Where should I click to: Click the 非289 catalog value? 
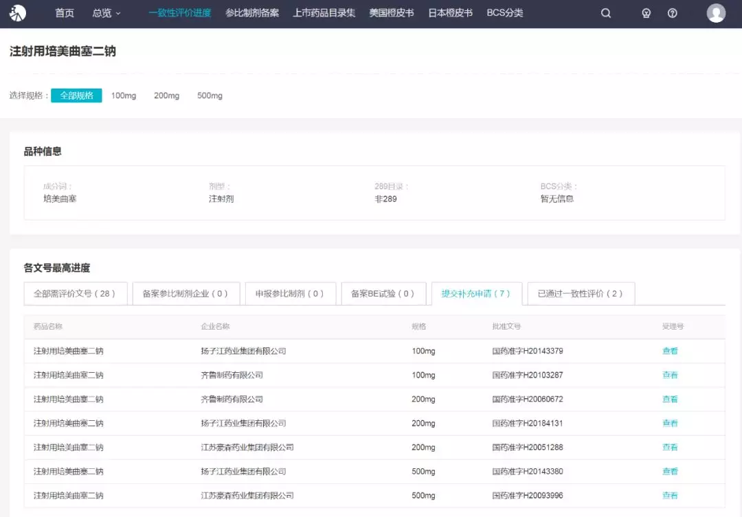click(385, 199)
